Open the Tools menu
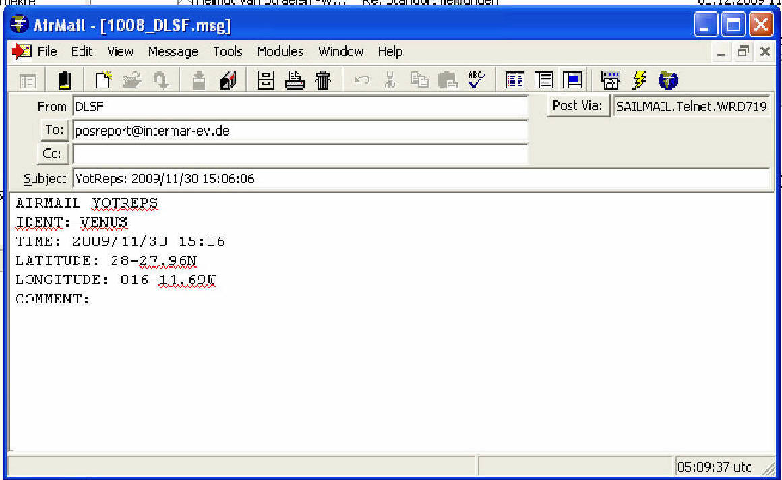782x480 pixels. click(x=227, y=51)
